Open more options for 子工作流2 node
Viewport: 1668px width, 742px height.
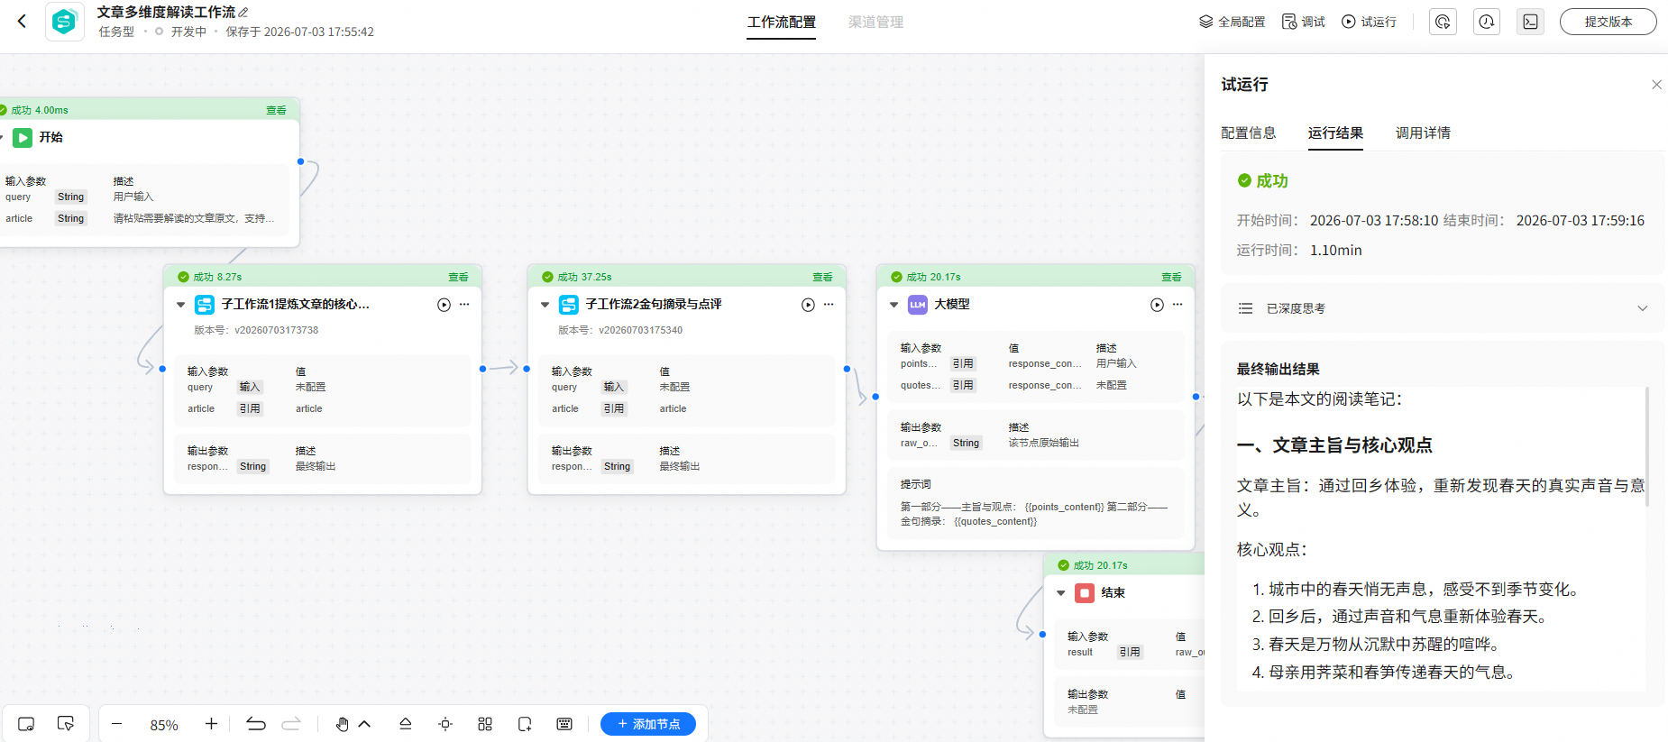pos(829,305)
